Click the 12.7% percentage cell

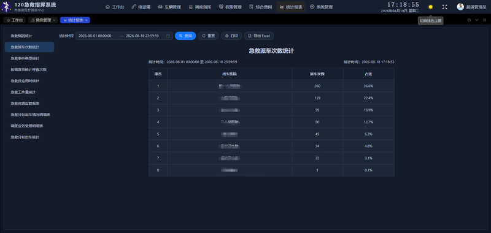tap(369, 122)
